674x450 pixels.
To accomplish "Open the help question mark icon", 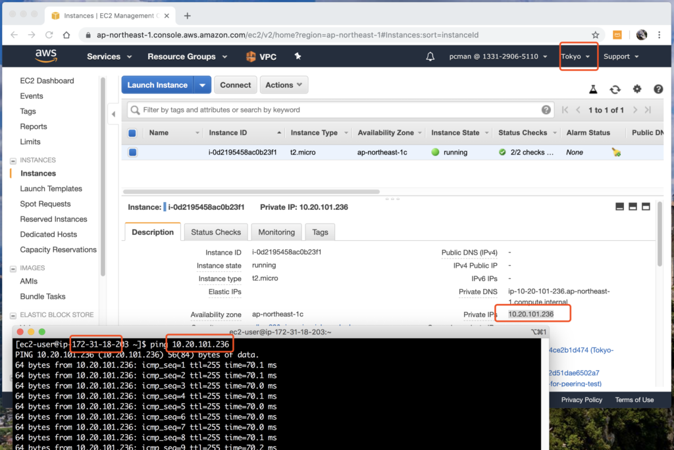I will [x=658, y=89].
